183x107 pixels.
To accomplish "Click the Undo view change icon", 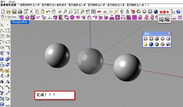I will pos(88,12).
